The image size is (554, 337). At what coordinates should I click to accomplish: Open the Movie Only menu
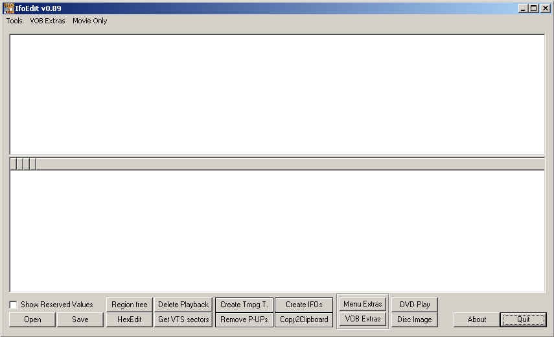click(90, 21)
